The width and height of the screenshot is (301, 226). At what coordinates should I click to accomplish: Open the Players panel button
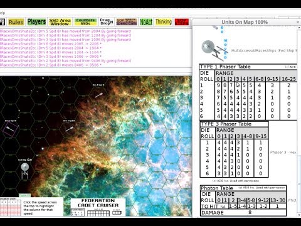click(x=36, y=22)
